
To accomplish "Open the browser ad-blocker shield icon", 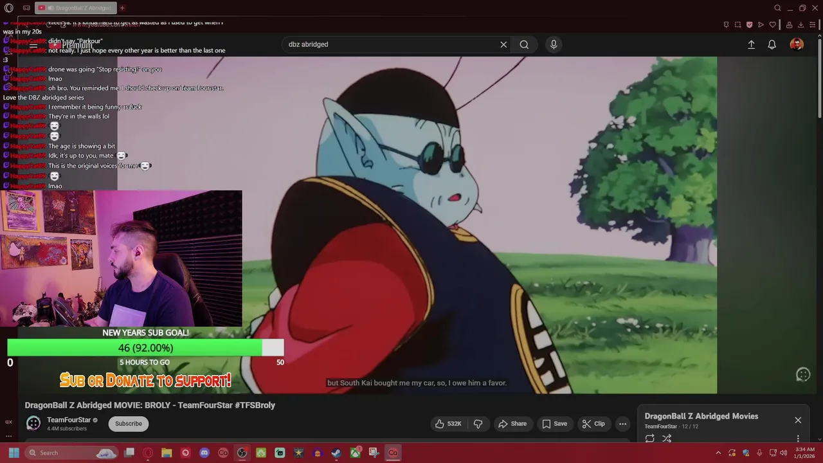I will pos(749,25).
